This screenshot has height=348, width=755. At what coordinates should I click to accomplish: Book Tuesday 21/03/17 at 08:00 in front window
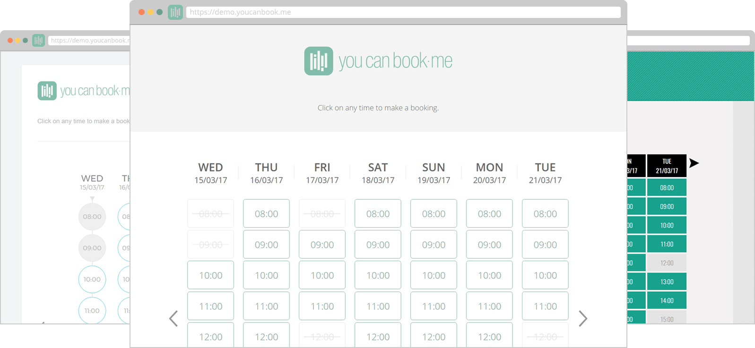point(546,213)
